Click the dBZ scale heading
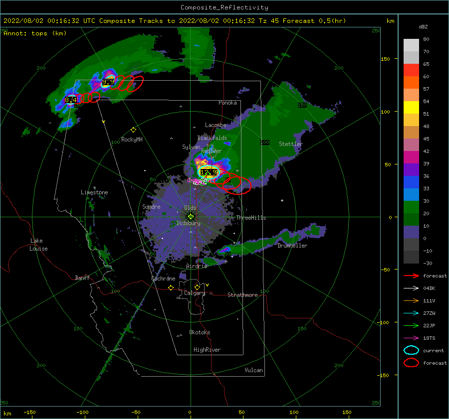The width and height of the screenshot is (449, 419). pyautogui.click(x=423, y=26)
